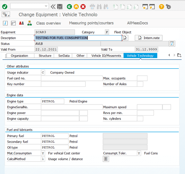Click the Oil type field

point(55,148)
